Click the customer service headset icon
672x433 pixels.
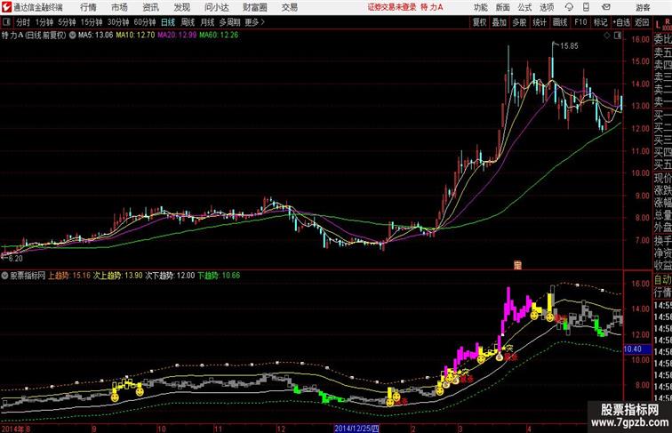coord(569,7)
